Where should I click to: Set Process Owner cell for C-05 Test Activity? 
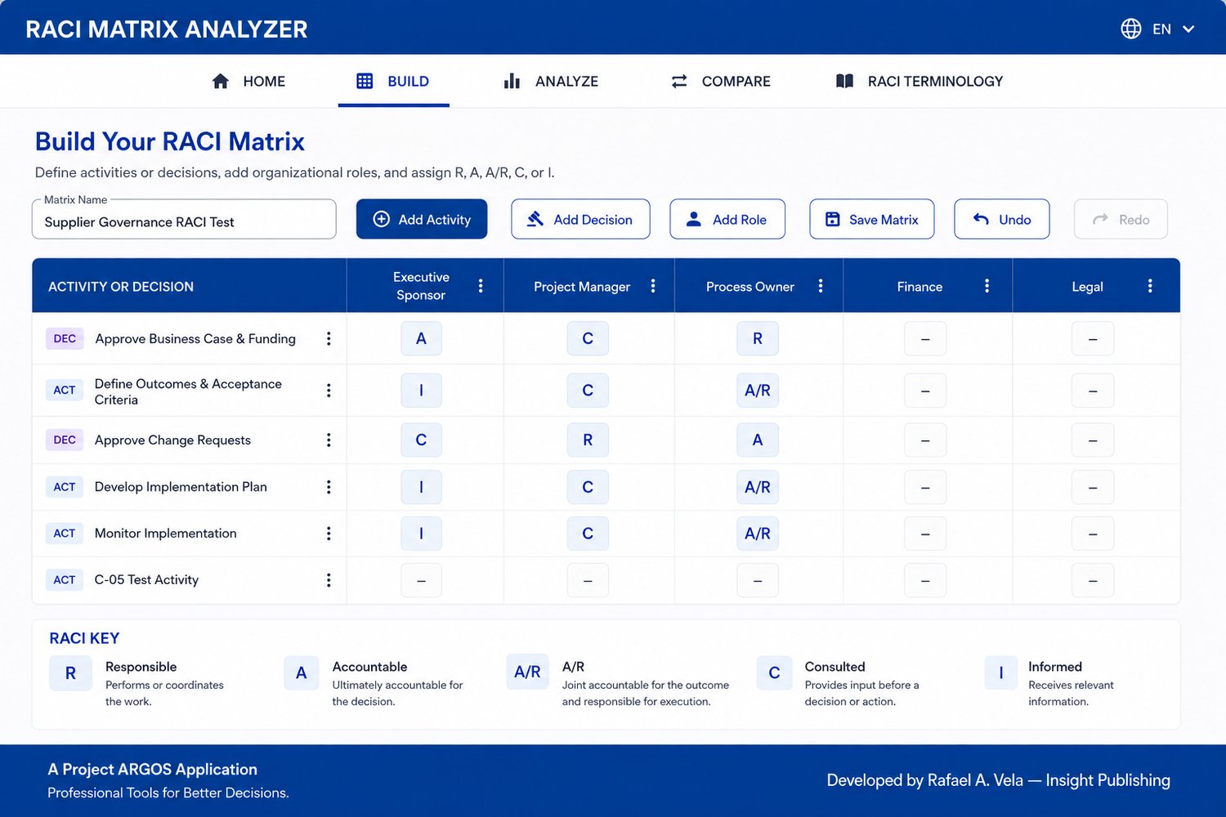click(x=758, y=580)
